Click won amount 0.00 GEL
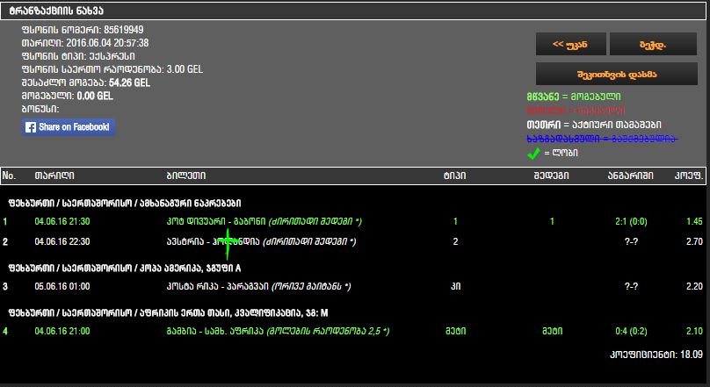This screenshot has height=387, width=710. 95,96
